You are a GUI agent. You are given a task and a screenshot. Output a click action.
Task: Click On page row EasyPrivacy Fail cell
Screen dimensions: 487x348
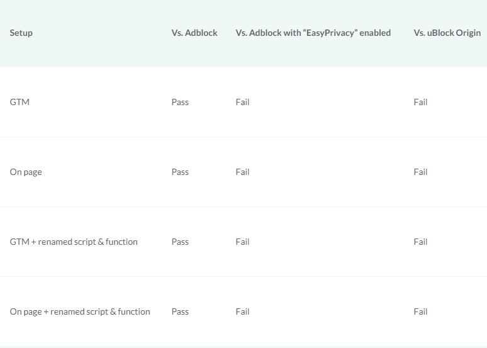click(x=243, y=172)
